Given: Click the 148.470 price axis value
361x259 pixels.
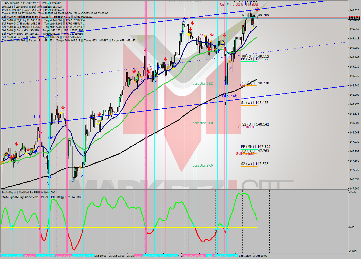Looking at the screenshot, I should pyautogui.click(x=354, y=104).
